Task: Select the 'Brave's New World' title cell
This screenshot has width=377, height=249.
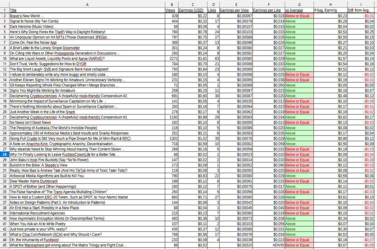Action: 87,16
